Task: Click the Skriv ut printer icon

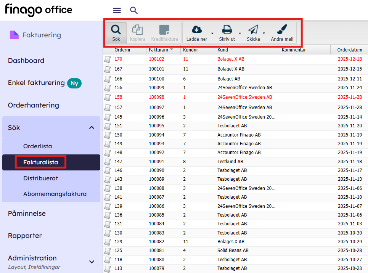Action: (227, 30)
